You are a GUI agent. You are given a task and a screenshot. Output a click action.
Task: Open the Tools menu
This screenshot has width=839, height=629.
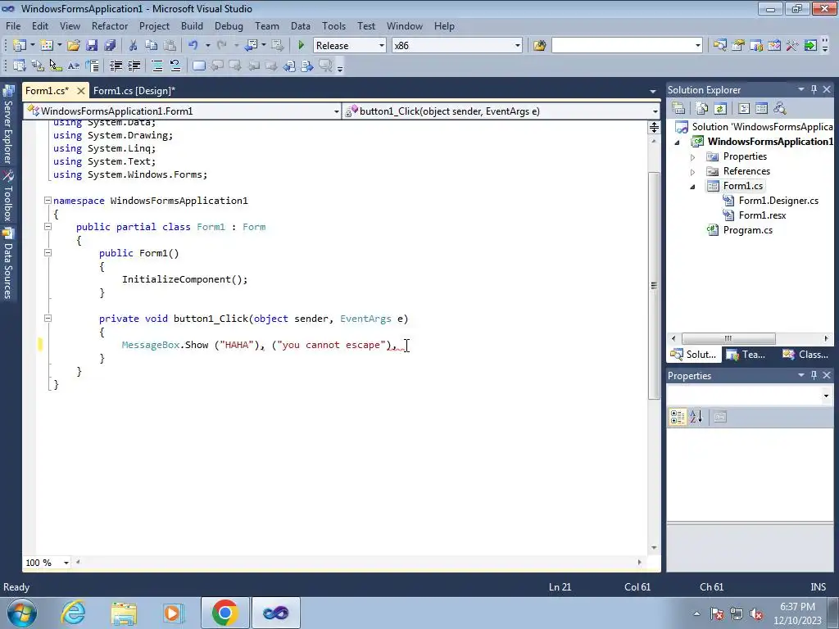pyautogui.click(x=334, y=25)
